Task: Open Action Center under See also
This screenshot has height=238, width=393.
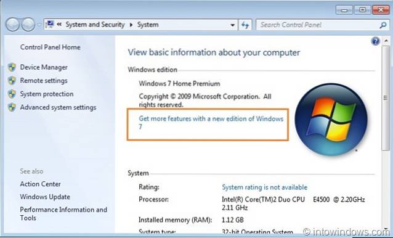Action: coord(41,184)
